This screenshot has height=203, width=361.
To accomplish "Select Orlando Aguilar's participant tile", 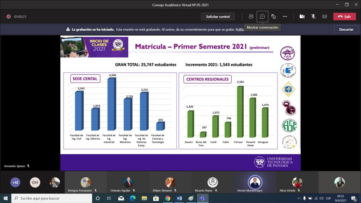I will 128,183.
